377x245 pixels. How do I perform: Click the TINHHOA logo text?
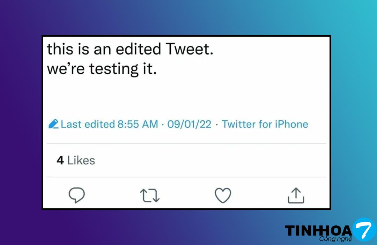[x=318, y=231]
